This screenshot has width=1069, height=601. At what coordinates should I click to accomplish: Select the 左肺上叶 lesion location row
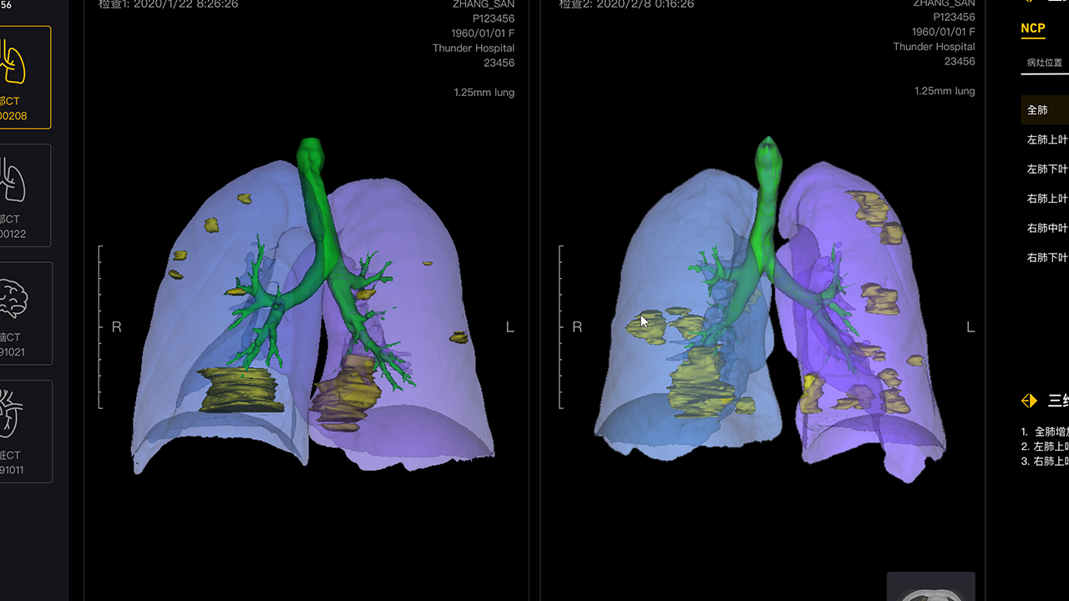(x=1047, y=139)
